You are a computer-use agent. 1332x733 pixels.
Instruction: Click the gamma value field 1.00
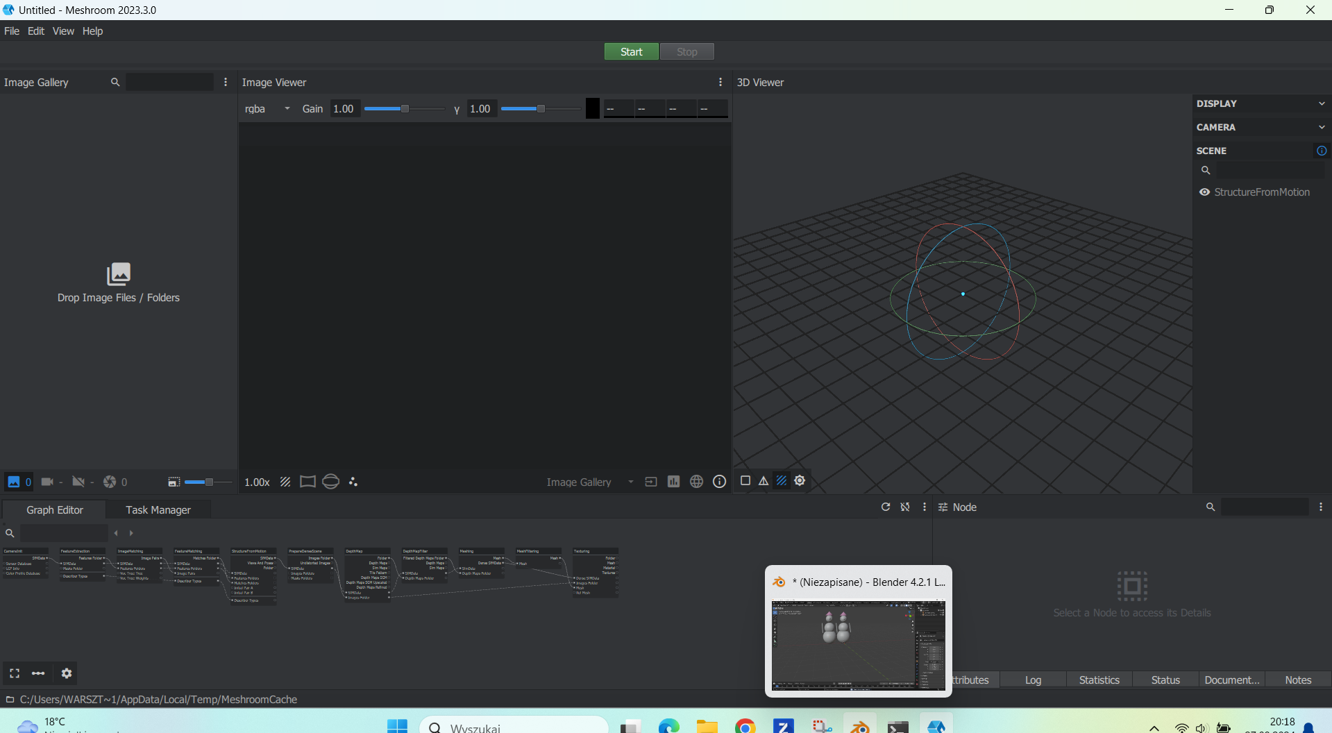pyautogui.click(x=481, y=109)
